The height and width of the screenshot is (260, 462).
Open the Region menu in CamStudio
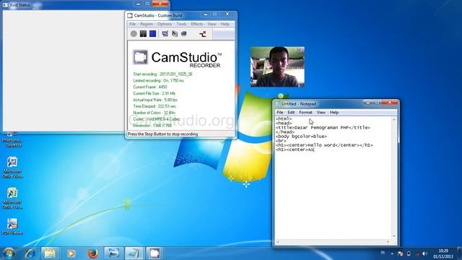(x=147, y=24)
